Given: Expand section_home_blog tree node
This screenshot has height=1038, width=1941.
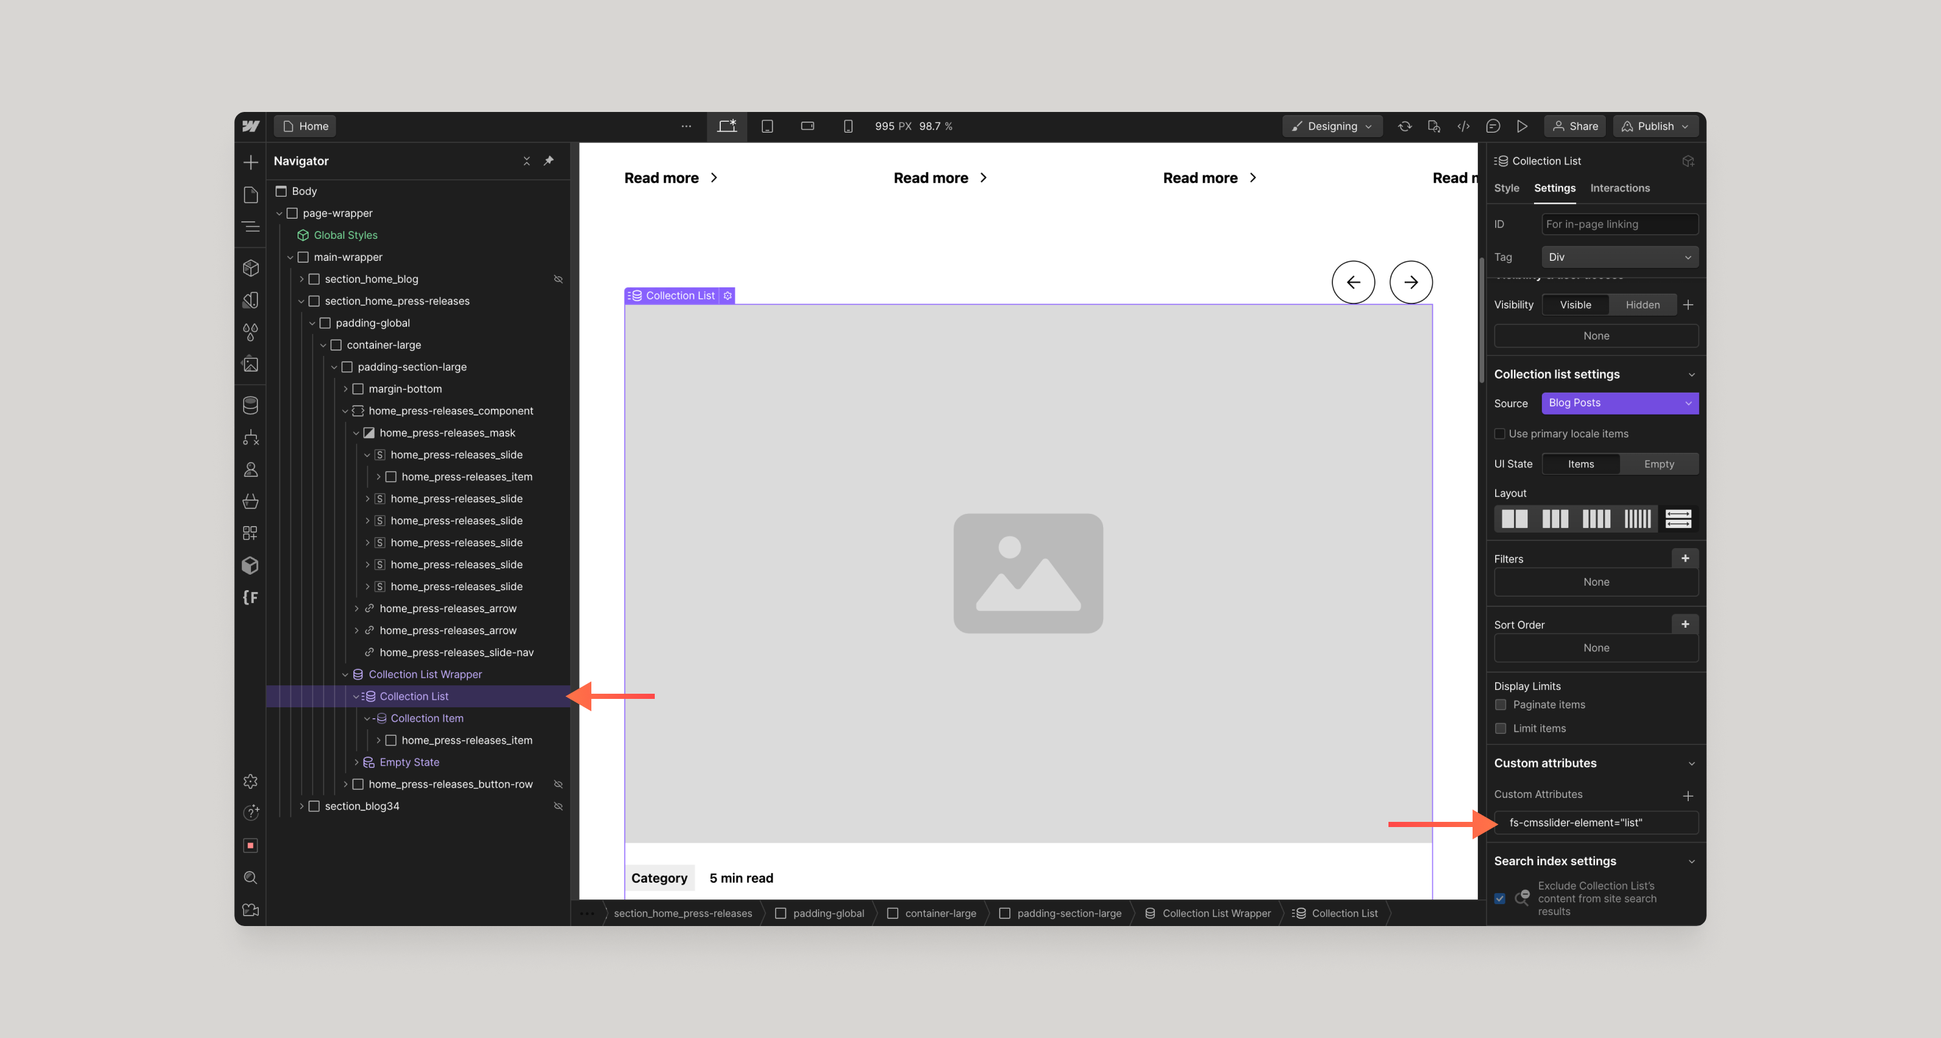Looking at the screenshot, I should (x=302, y=279).
